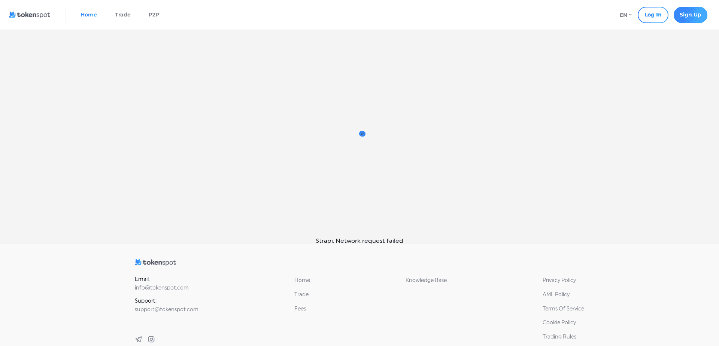Open the info@tokenspot.com email link
719x346 pixels.
[x=161, y=288]
